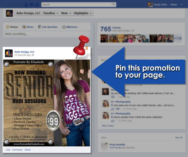Open the Ashe Design page logo in header

tap(9, 13)
